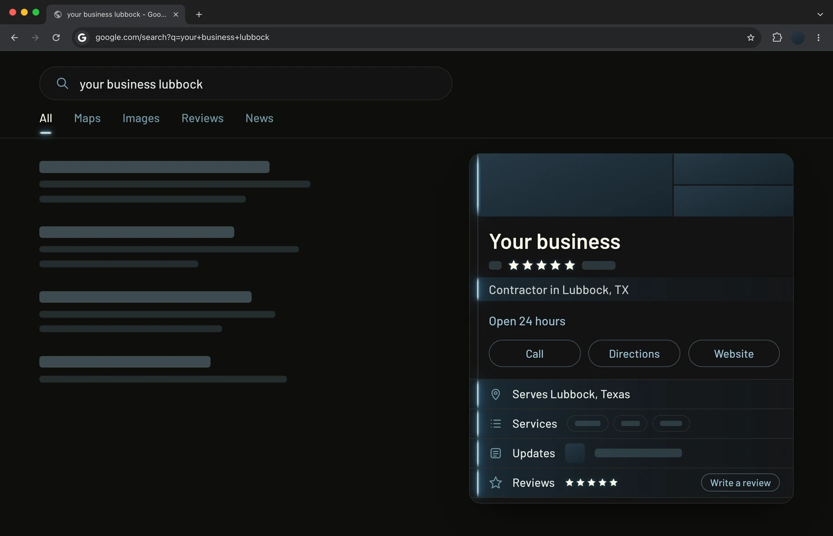Go back using the browser back arrow

point(14,38)
